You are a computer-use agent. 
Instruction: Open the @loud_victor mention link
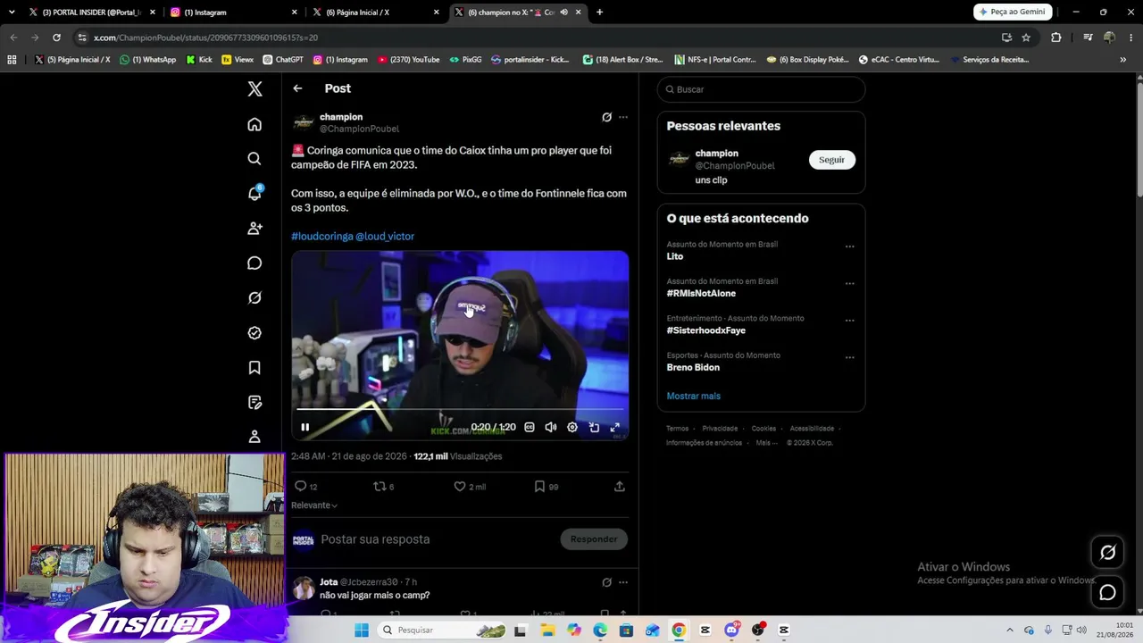(x=385, y=237)
